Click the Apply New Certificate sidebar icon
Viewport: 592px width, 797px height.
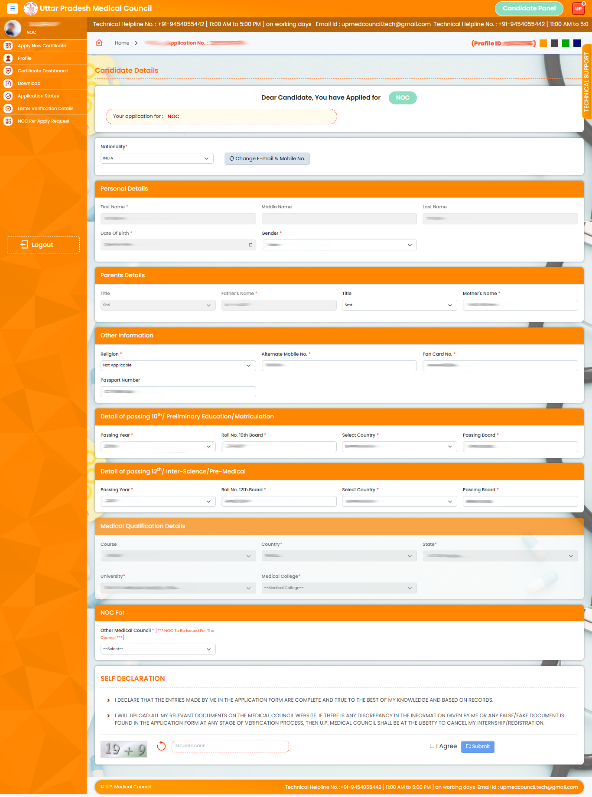click(x=8, y=45)
